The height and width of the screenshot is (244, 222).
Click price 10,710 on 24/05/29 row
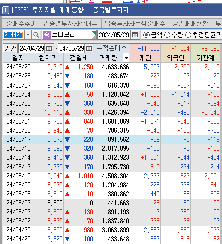coord(54,67)
